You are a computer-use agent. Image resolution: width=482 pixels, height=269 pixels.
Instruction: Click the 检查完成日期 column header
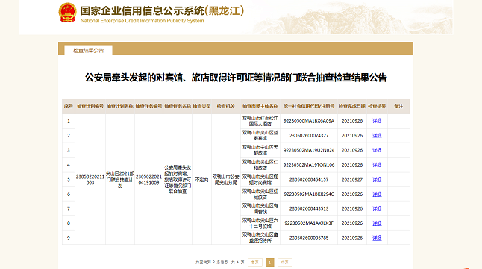[352, 106]
